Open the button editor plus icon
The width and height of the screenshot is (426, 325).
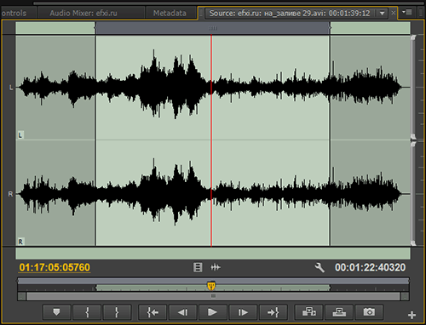tap(412, 315)
